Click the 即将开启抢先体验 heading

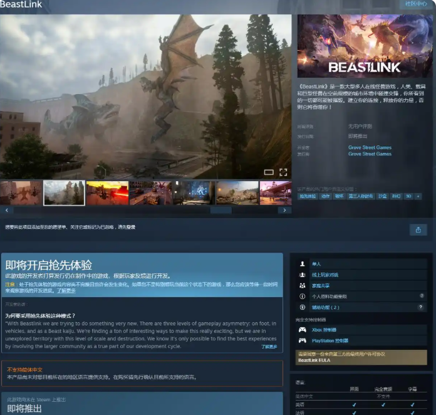[x=49, y=265]
